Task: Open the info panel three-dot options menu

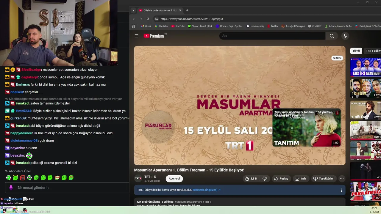Action: pos(341,190)
